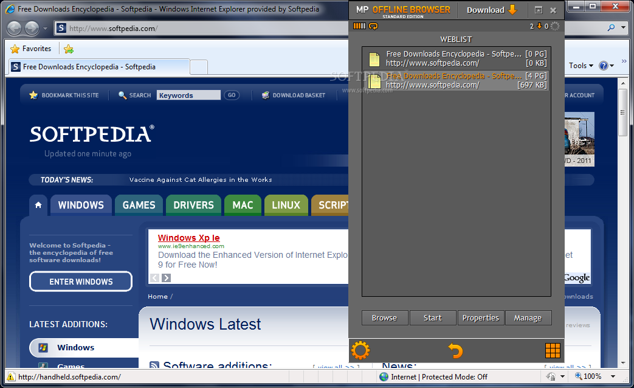Open the search provider dropdown arrow
This screenshot has height=388, width=634.
(x=624, y=27)
